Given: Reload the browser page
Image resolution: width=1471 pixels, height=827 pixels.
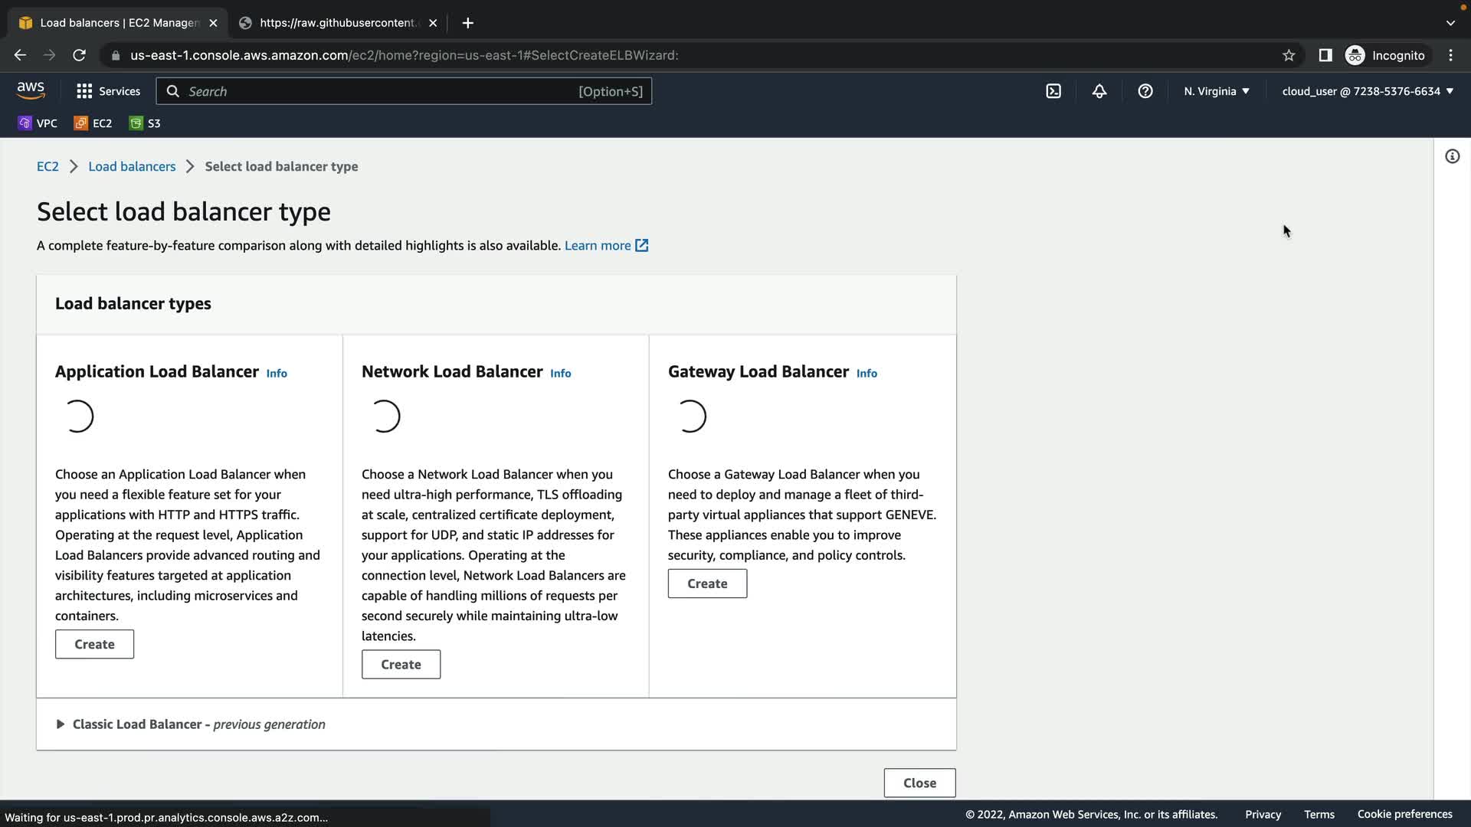Looking at the screenshot, I should click(79, 55).
